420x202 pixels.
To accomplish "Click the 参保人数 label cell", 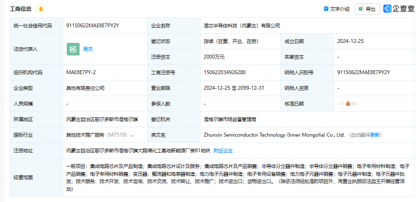I will point(174,103).
